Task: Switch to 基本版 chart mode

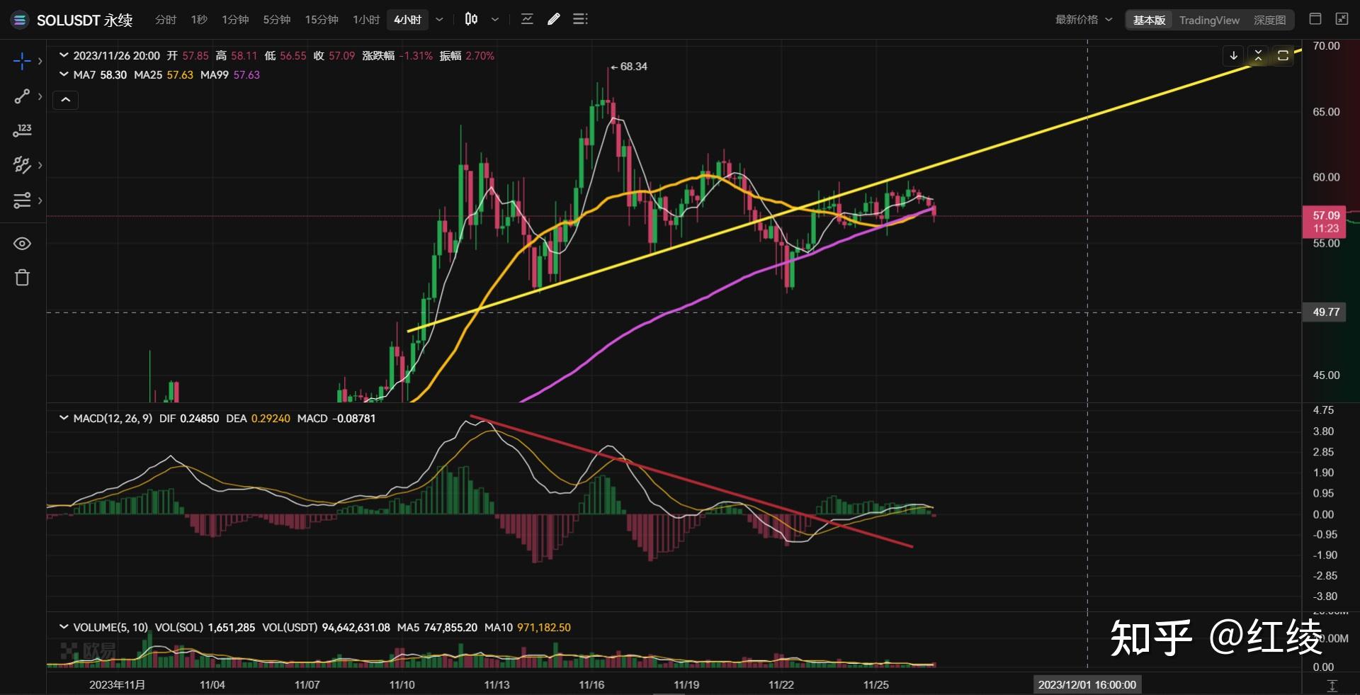Action: (1149, 20)
